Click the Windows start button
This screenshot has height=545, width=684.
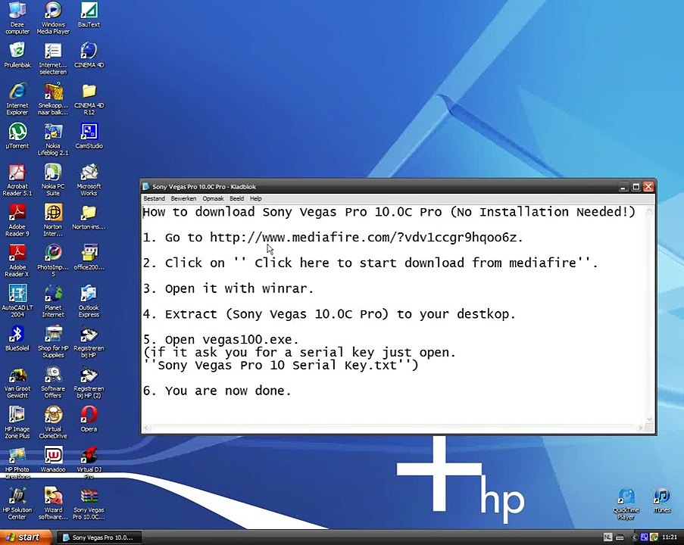[x=25, y=537]
